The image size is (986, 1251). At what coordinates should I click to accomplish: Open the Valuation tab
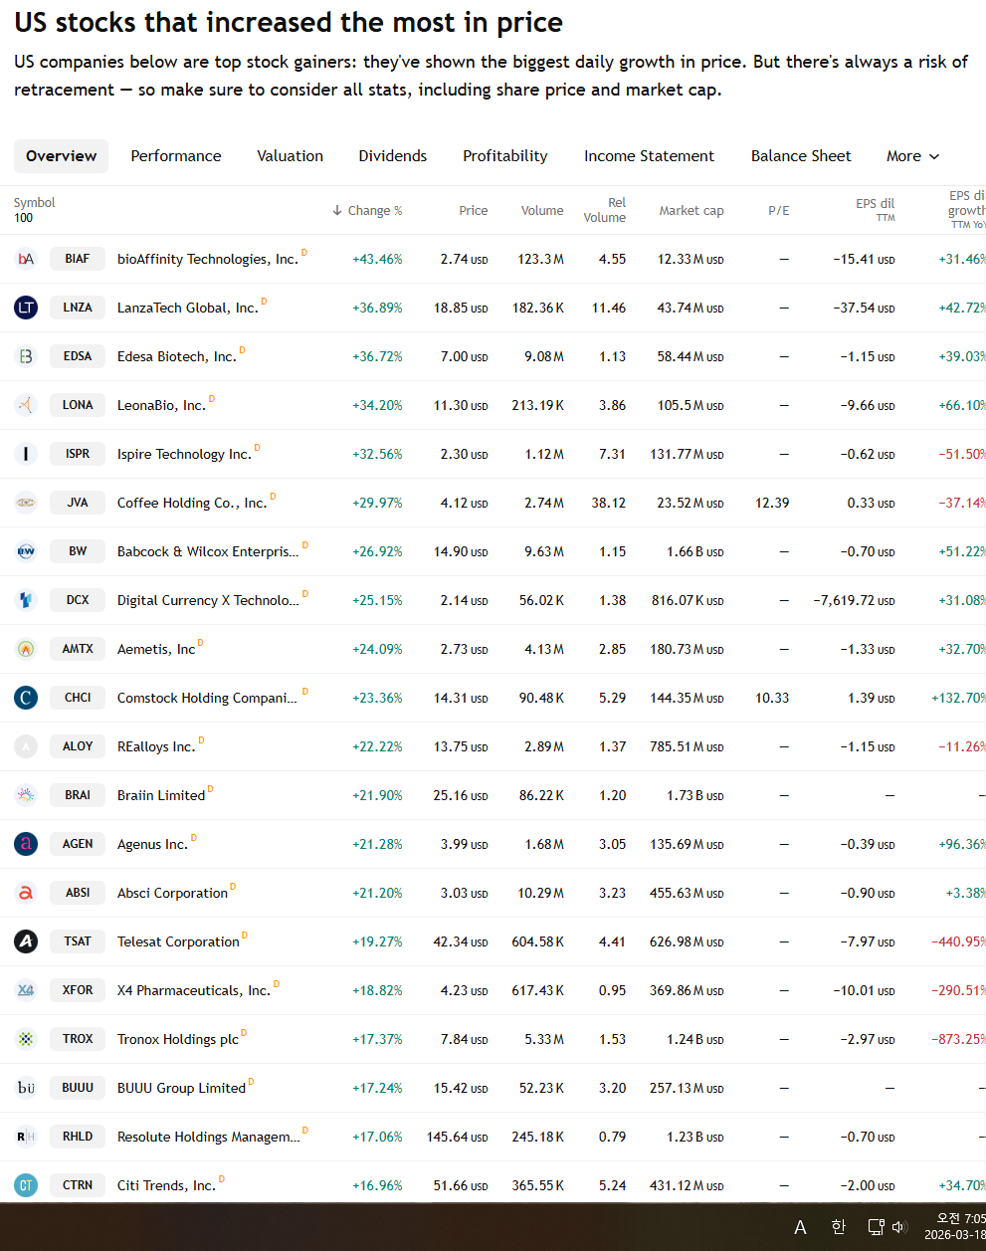[291, 156]
